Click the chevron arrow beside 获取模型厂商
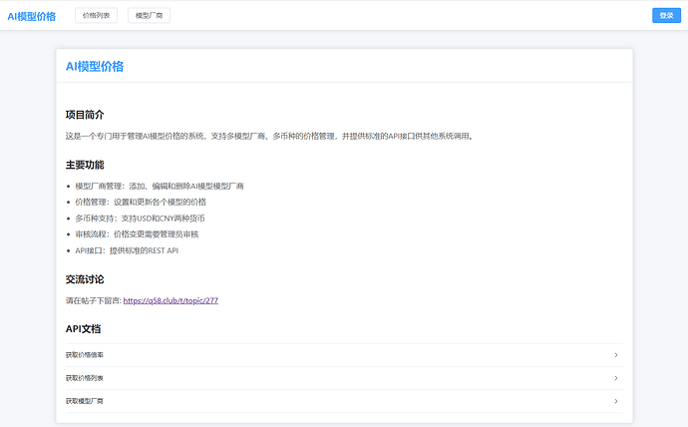 pos(615,401)
